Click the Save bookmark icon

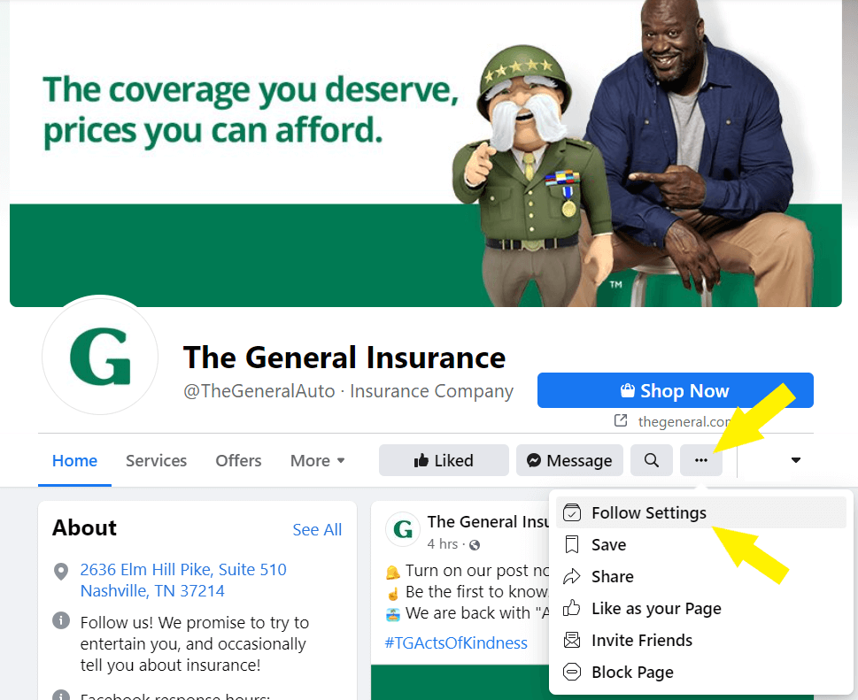coord(572,544)
